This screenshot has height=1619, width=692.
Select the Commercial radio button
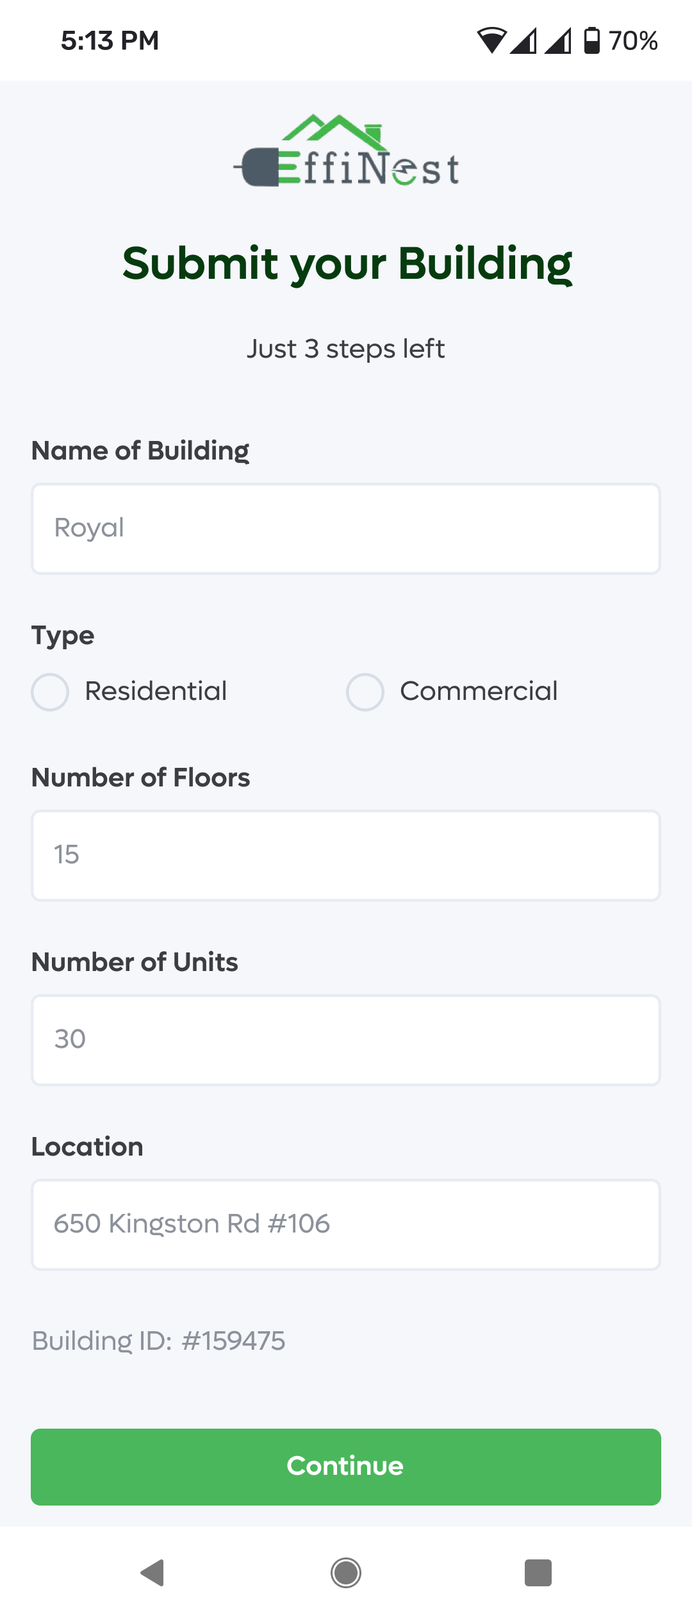point(365,692)
